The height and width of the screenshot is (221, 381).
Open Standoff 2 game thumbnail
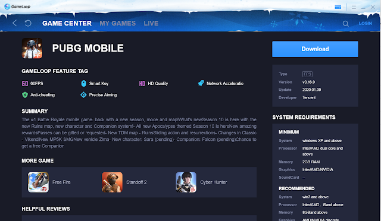click(x=112, y=182)
